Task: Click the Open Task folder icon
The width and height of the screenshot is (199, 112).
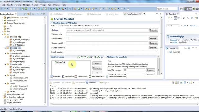Action: [x=90, y=9]
